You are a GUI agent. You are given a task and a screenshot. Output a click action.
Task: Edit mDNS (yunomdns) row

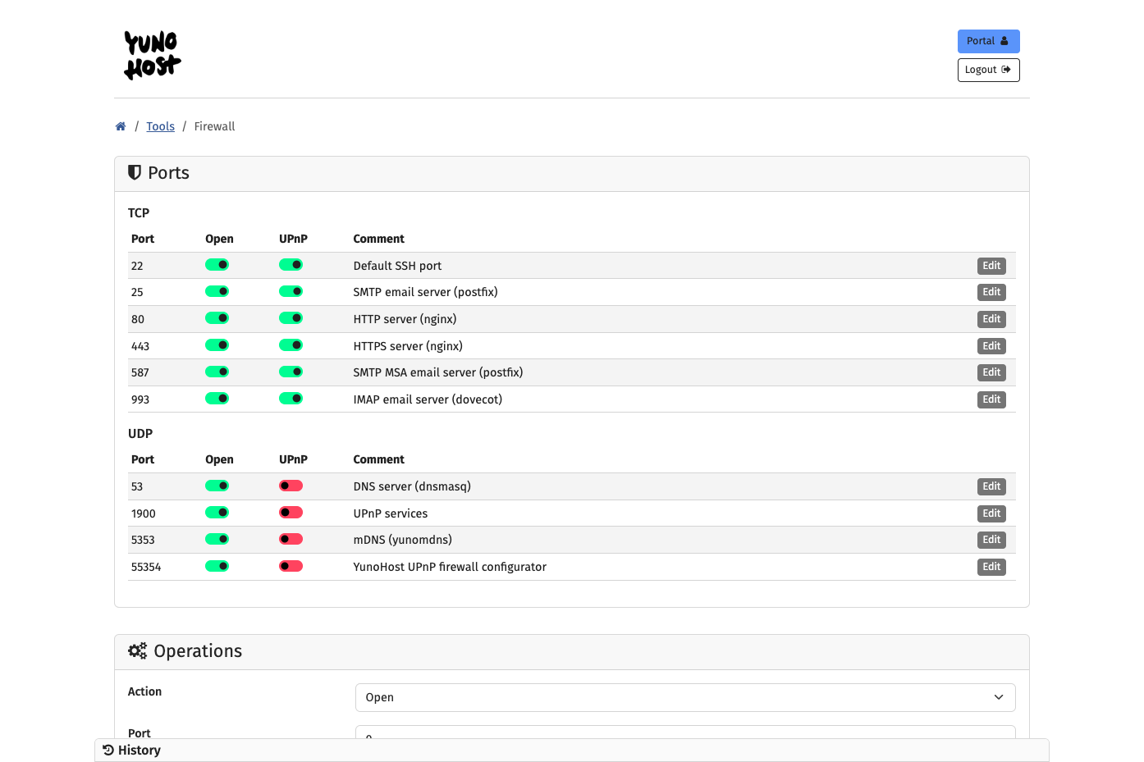click(991, 540)
